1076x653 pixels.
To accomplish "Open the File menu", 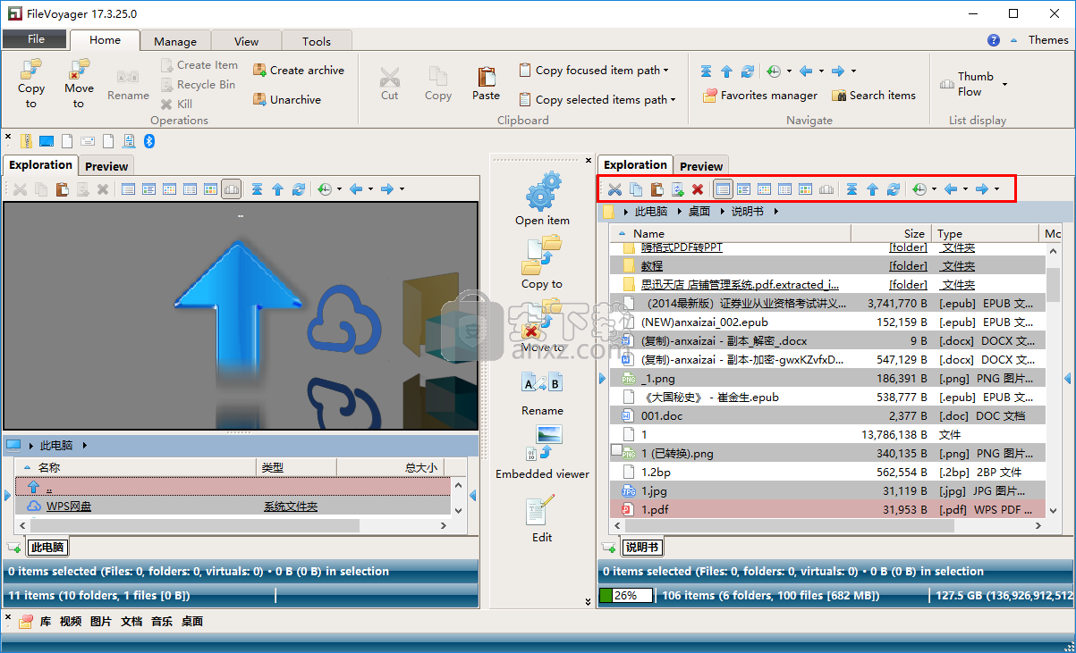I will pos(35,39).
